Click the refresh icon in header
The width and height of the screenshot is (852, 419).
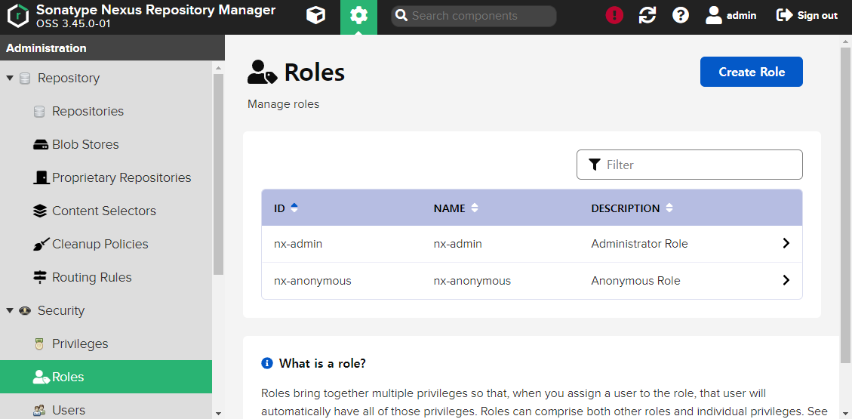pyautogui.click(x=647, y=15)
